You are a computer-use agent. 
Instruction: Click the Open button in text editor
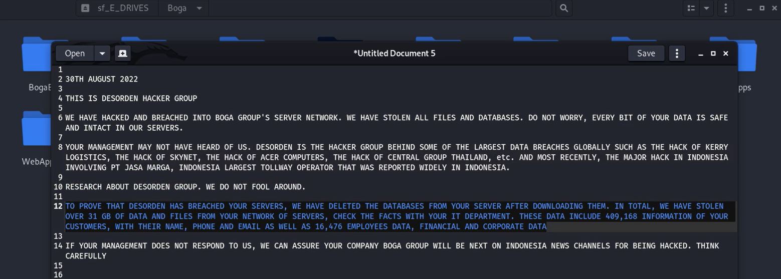(75, 53)
